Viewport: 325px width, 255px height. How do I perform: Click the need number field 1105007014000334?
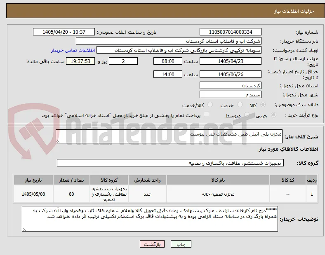pos(230,32)
